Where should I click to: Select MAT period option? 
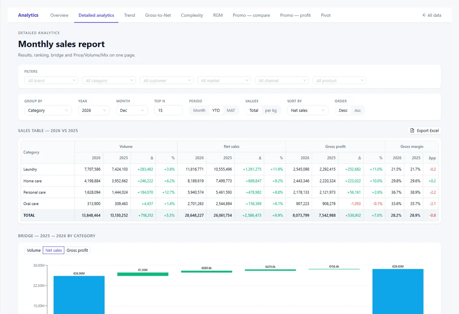(x=231, y=110)
